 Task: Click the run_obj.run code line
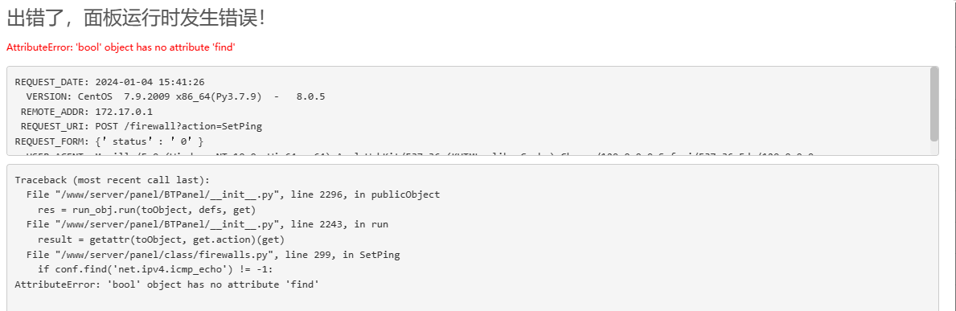point(146,210)
